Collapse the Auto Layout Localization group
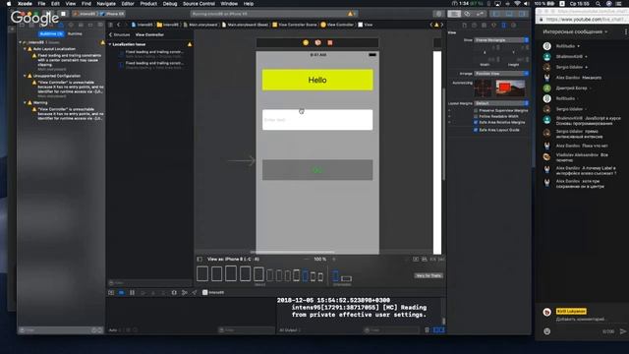The image size is (629, 354). 25,49
